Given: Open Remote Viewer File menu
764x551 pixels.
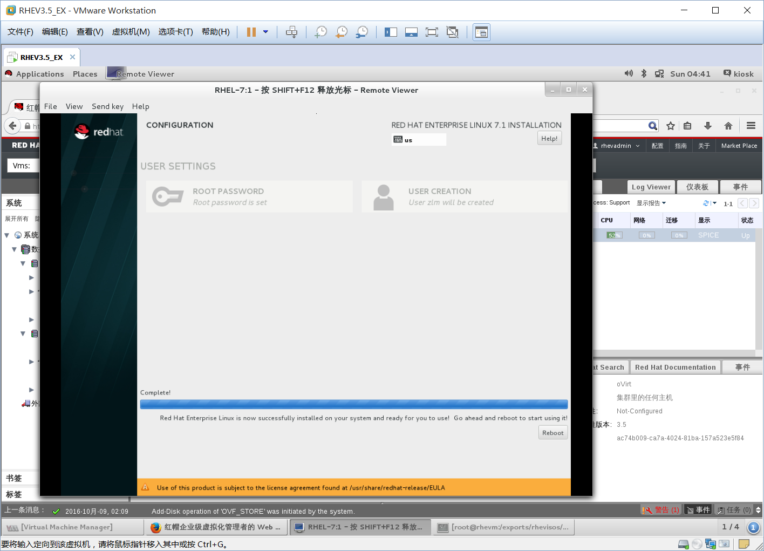Looking at the screenshot, I should [50, 106].
